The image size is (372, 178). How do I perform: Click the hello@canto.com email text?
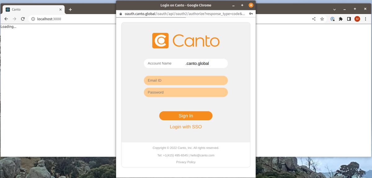pyautogui.click(x=202, y=155)
